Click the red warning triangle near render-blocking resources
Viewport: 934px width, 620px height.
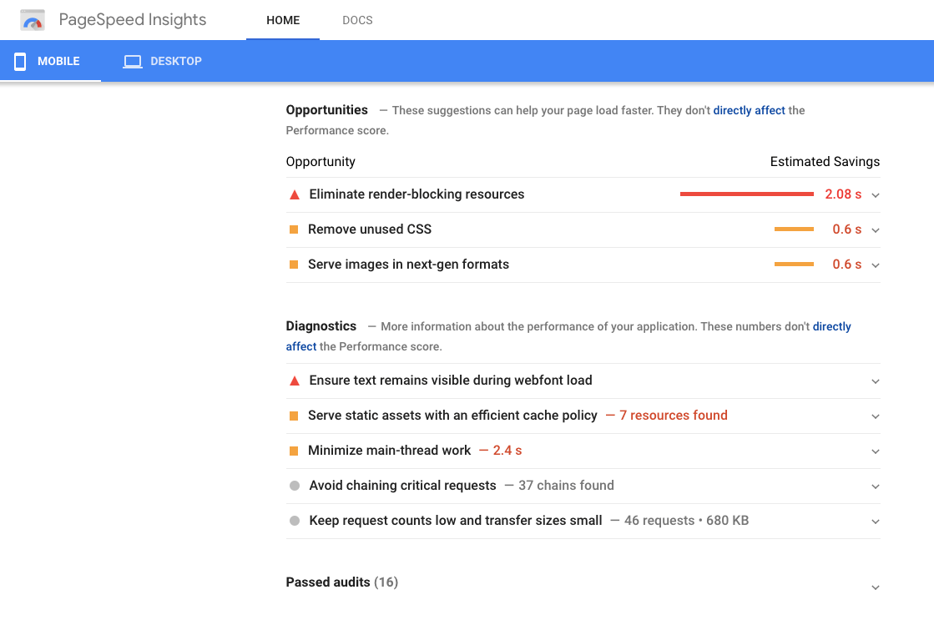[x=294, y=194]
